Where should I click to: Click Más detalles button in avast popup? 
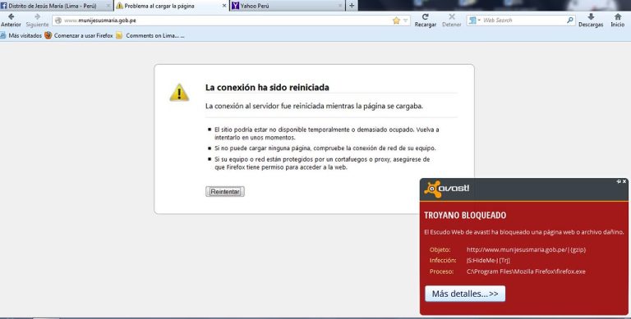click(x=465, y=294)
